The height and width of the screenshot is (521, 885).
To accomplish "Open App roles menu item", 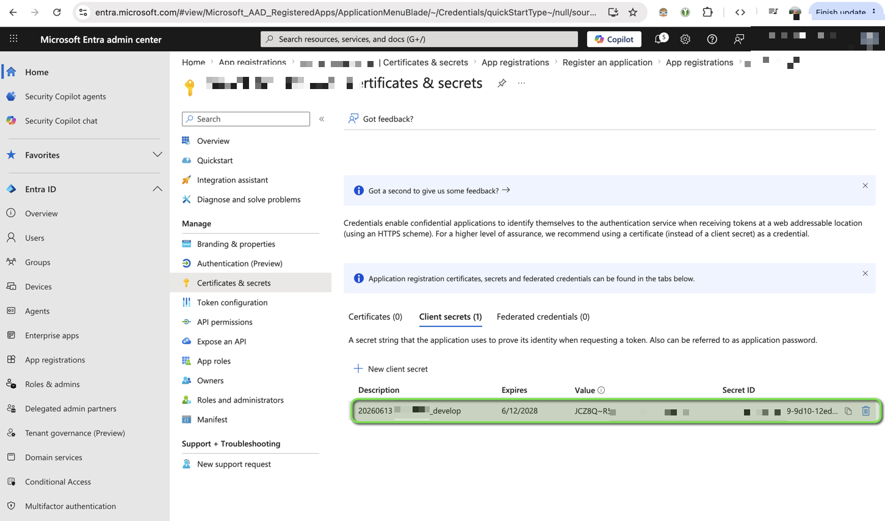I will (214, 361).
